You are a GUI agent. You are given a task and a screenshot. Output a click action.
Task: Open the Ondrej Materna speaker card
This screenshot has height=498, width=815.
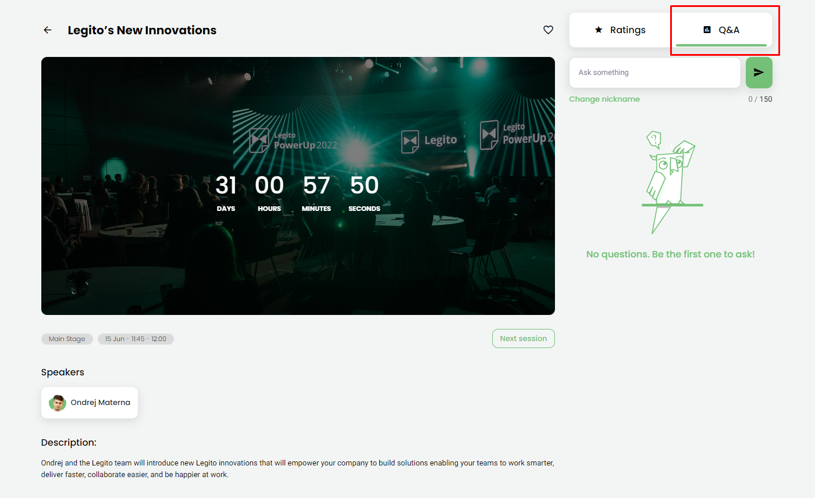90,403
